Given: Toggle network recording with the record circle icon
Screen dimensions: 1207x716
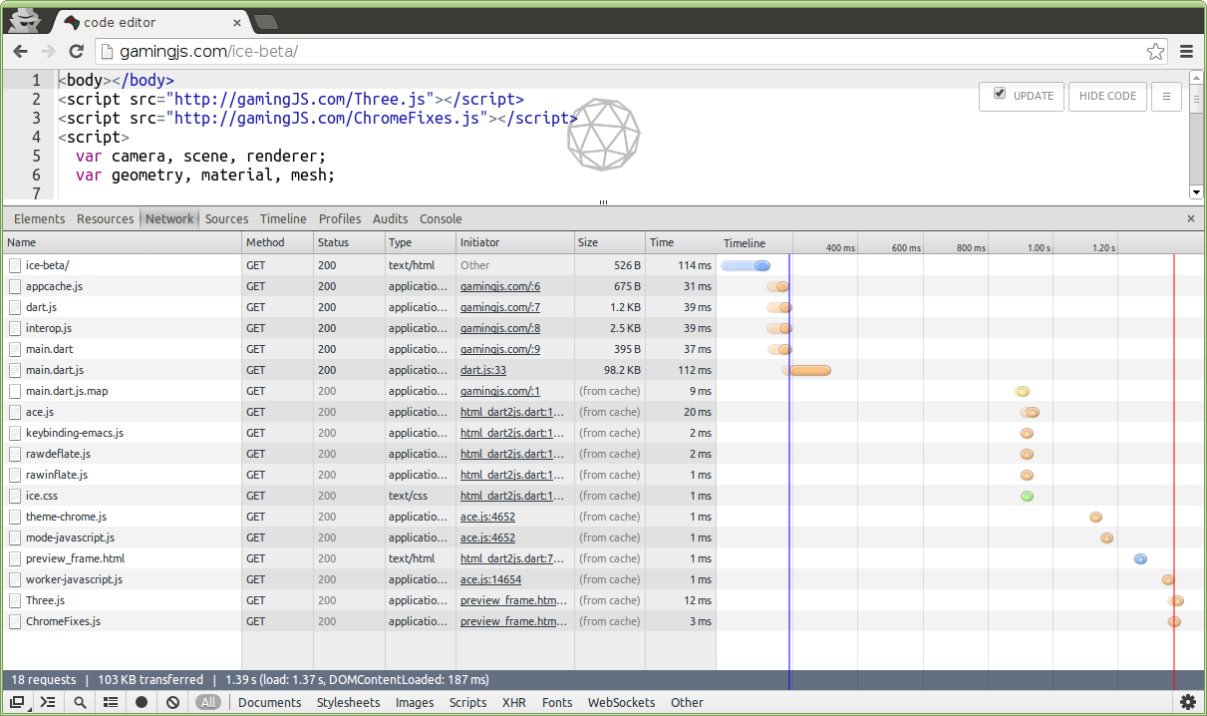Looking at the screenshot, I should [x=141, y=702].
